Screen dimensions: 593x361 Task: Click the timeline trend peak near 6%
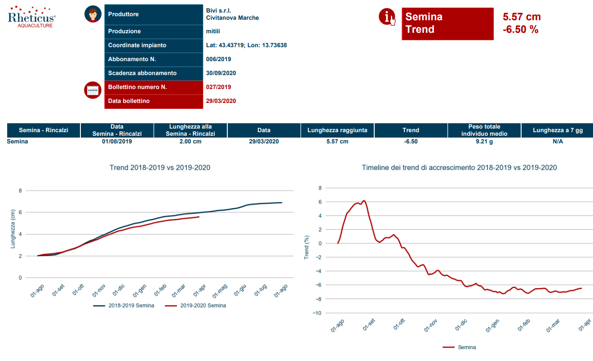pyautogui.click(x=364, y=201)
